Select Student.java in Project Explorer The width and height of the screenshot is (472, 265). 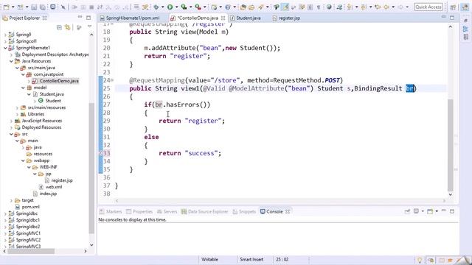pyautogui.click(x=52, y=94)
